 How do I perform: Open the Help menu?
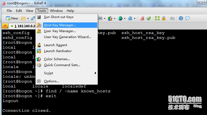70,11
